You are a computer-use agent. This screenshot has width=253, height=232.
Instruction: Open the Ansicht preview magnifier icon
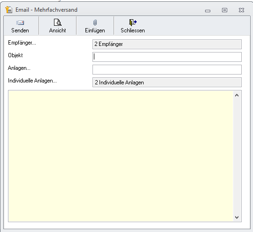(x=57, y=22)
